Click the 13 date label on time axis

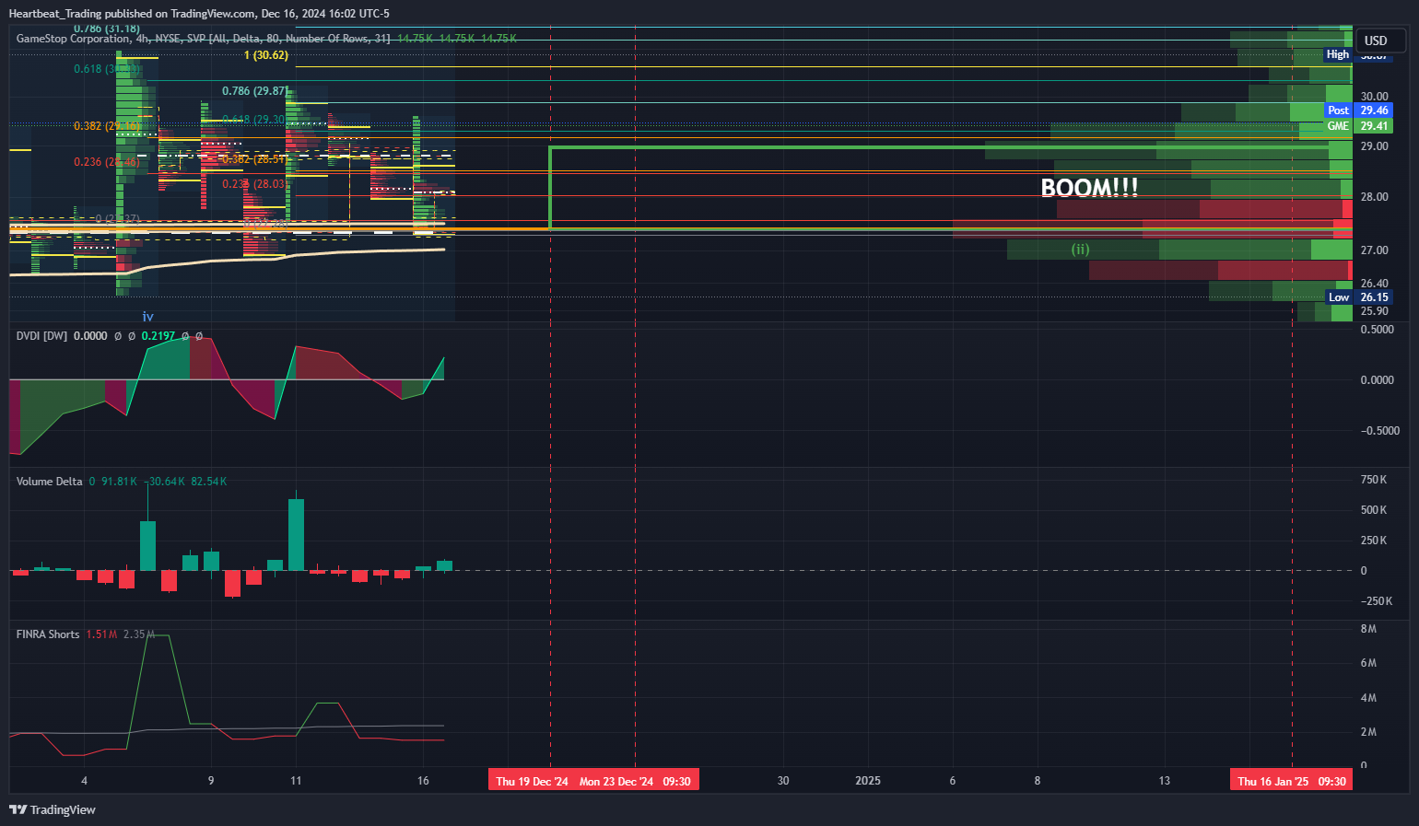coord(1165,781)
